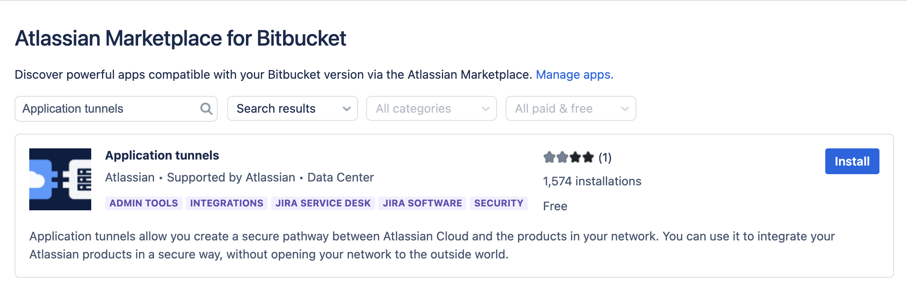This screenshot has height=289, width=907.
Task: Click the Search results dropdown chevron
Action: click(347, 109)
